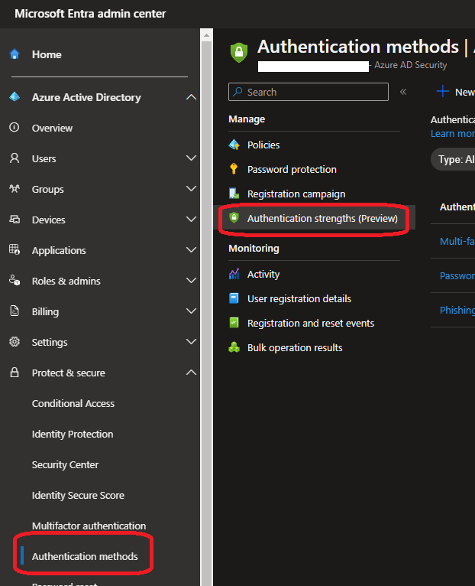Click the Devices icon in sidebar

pyautogui.click(x=14, y=220)
